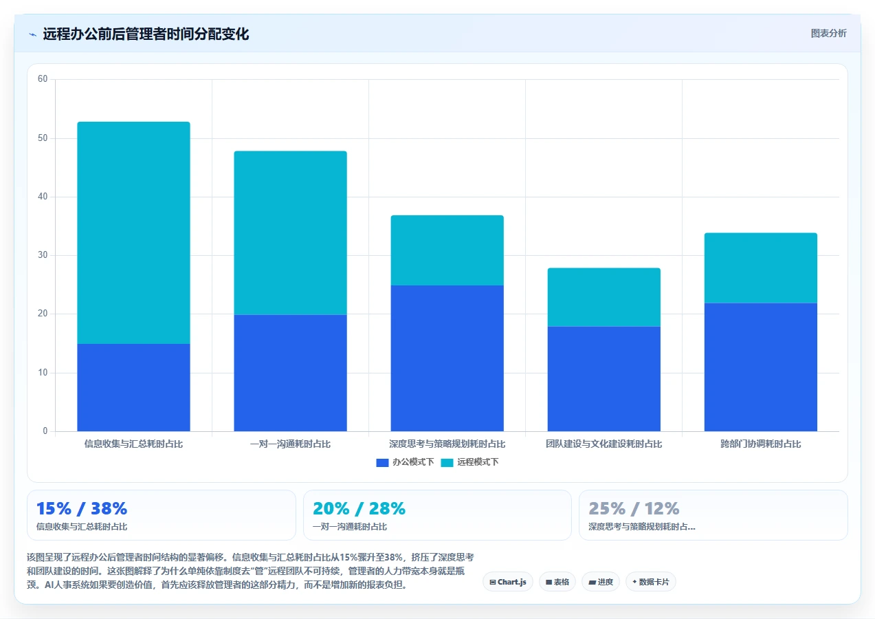Click x-axis label 信息收集与汇总耗时占比
The image size is (875, 619).
click(133, 444)
